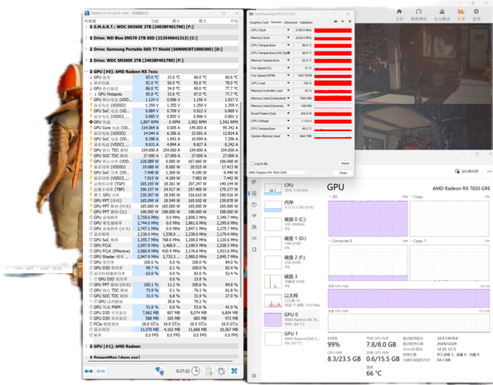Viewport: 493px width, 385px height.
Task: Open Processes icon in Task Manager sidebar
Action: click(x=254, y=182)
